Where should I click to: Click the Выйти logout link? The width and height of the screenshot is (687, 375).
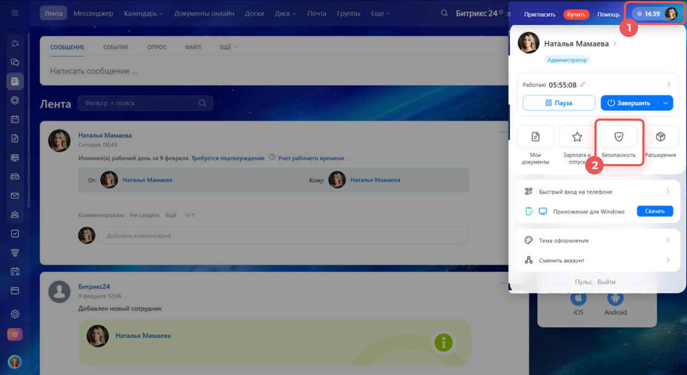606,282
